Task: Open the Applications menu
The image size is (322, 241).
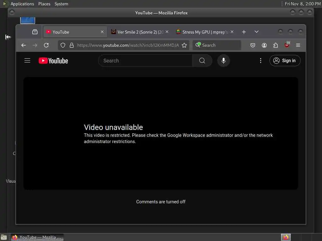Action: 22,4
